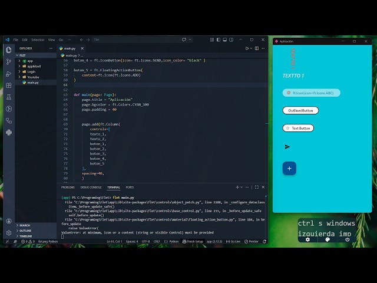Viewport: 377px width, 283px height.
Task: Close the main.py editor tab
Action: (82, 48)
